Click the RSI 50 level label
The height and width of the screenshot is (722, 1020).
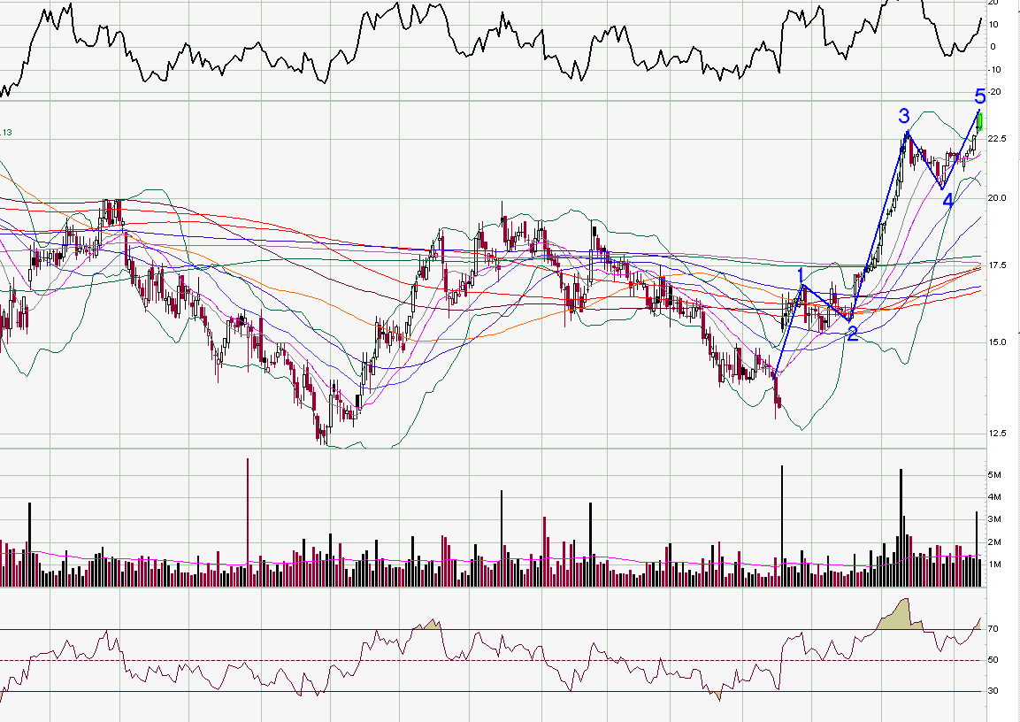tap(993, 659)
